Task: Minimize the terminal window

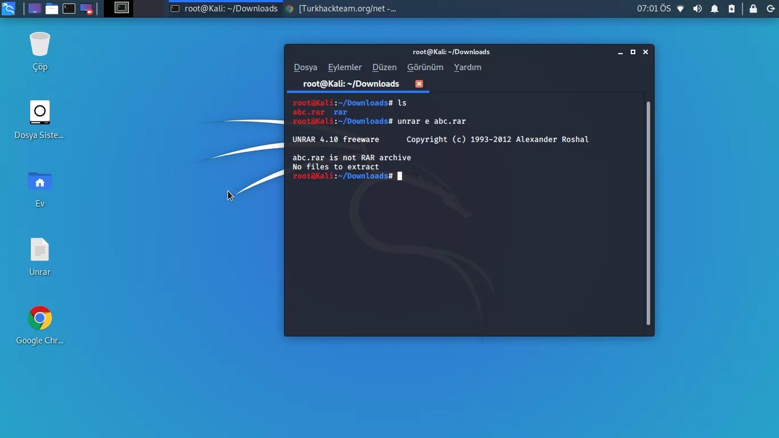Action: pyautogui.click(x=620, y=52)
